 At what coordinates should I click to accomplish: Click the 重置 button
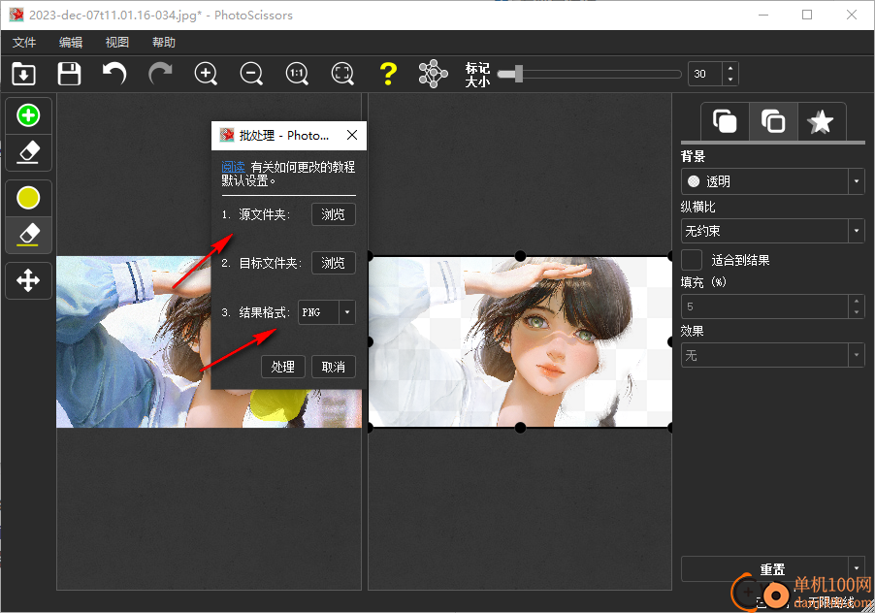click(x=764, y=569)
